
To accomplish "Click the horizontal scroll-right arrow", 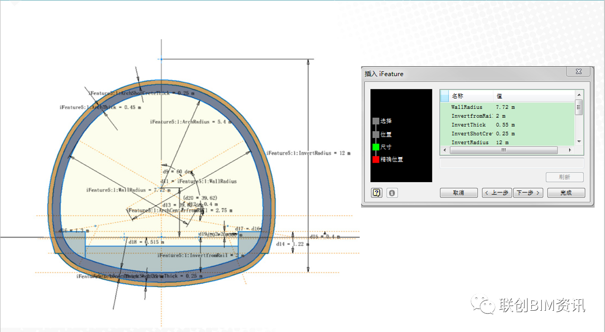I will point(570,150).
